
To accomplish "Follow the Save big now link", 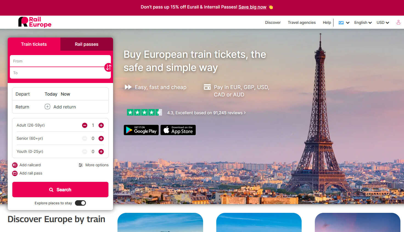I will point(252,7).
